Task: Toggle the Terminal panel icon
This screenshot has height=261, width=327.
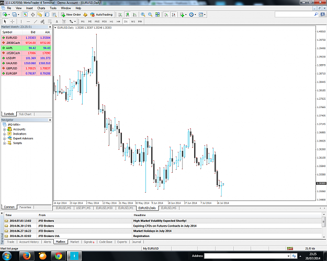Action: coord(47,15)
